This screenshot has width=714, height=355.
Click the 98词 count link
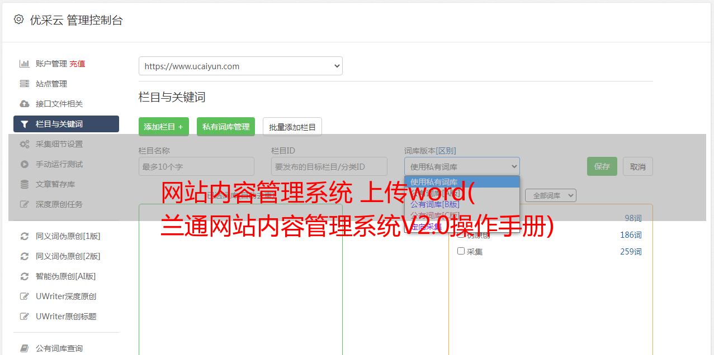click(x=633, y=218)
